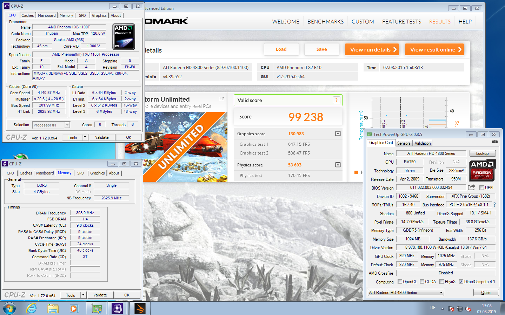Open Windows Explorer from taskbar
This screenshot has height=315, width=505.
53,308
